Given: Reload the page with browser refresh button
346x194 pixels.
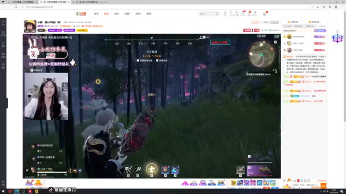Looking at the screenshot, I should [16, 7].
